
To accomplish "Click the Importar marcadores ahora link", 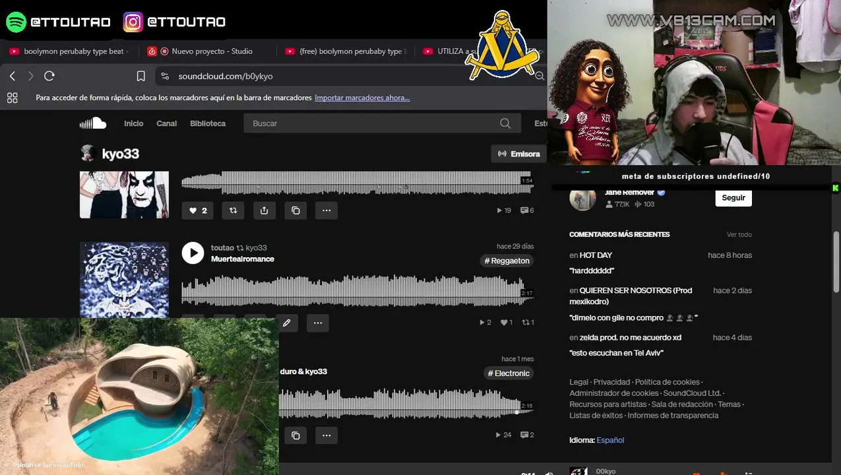I will pyautogui.click(x=362, y=98).
